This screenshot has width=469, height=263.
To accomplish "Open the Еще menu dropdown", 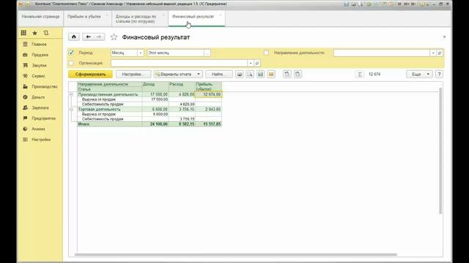I will [x=419, y=75].
